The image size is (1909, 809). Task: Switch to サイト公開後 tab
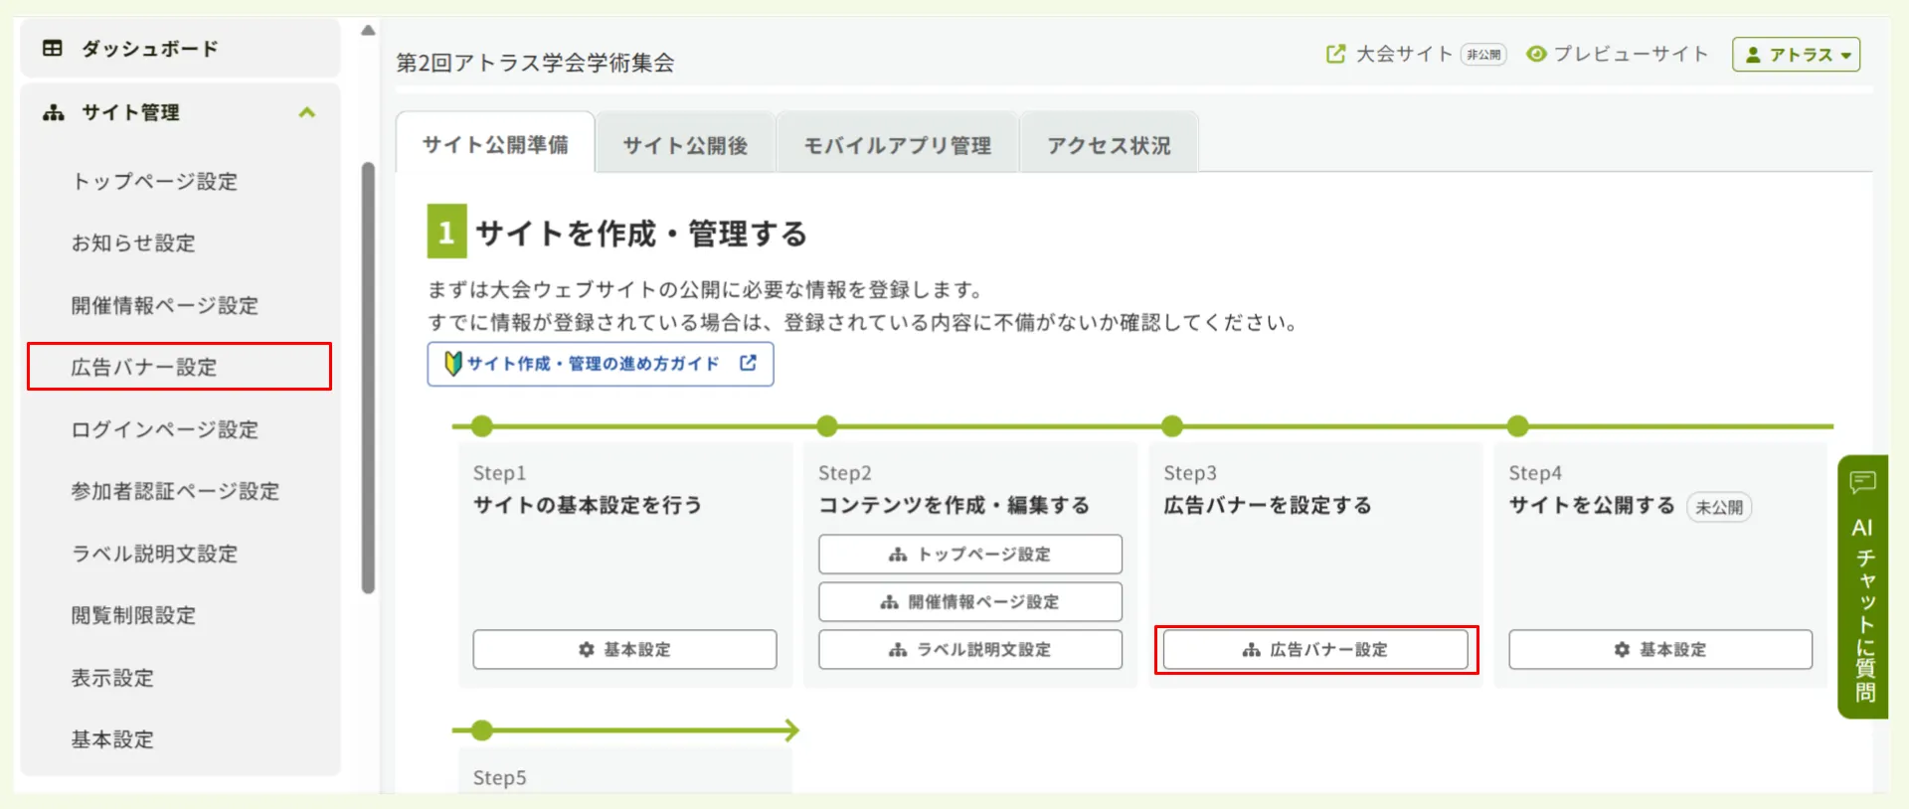(x=685, y=145)
